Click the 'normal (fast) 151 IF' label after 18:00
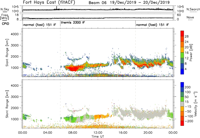Screen dimensions: 200x138 coord(152,25)
